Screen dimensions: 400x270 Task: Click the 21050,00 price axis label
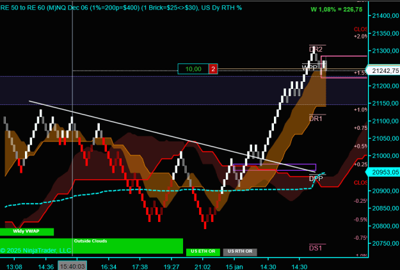[385, 138]
